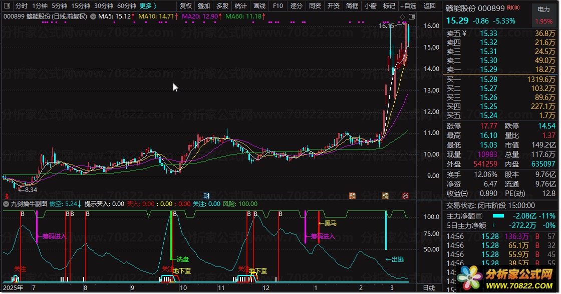561x294 pixels.
Task: Toggle the left sidebar panel icon
Action: [x=7, y=5]
